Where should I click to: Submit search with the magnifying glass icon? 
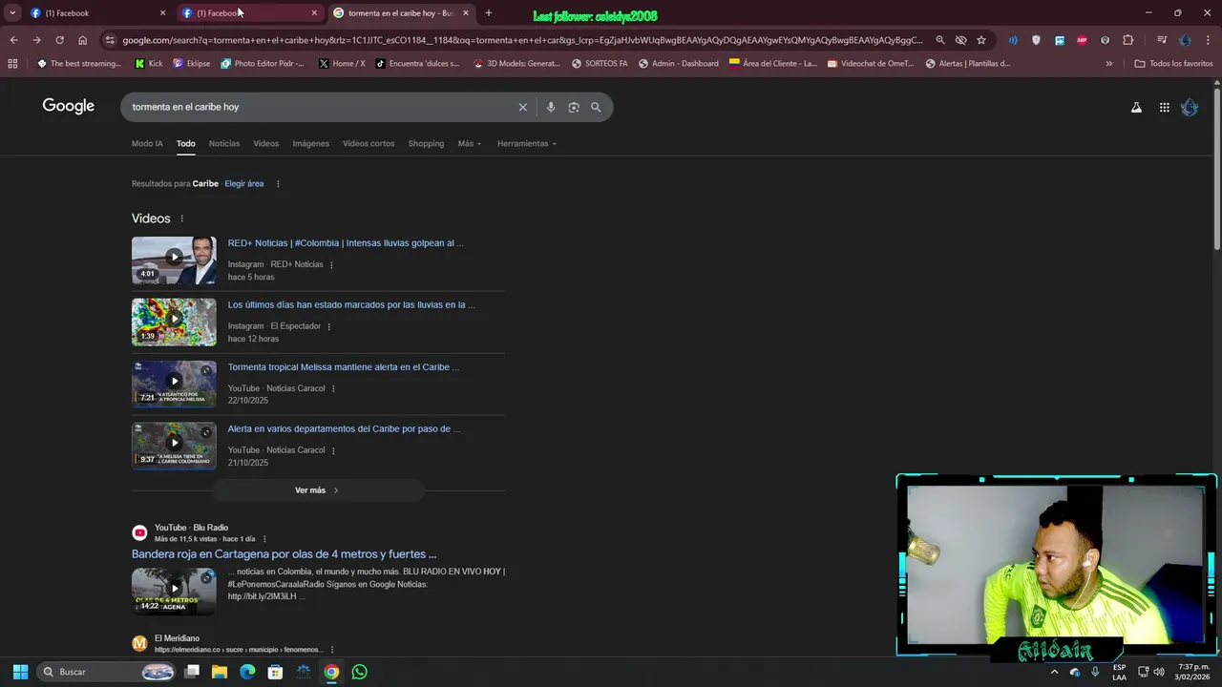[x=596, y=107]
